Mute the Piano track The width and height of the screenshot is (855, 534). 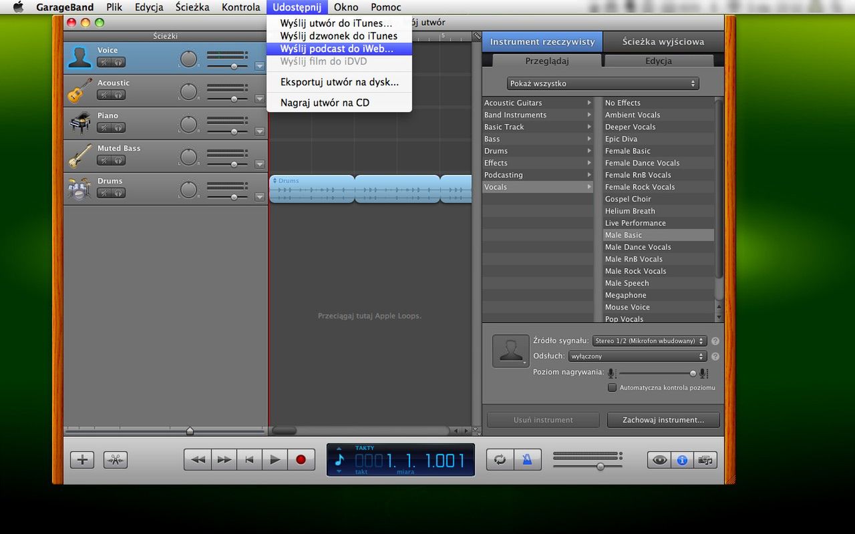point(104,127)
